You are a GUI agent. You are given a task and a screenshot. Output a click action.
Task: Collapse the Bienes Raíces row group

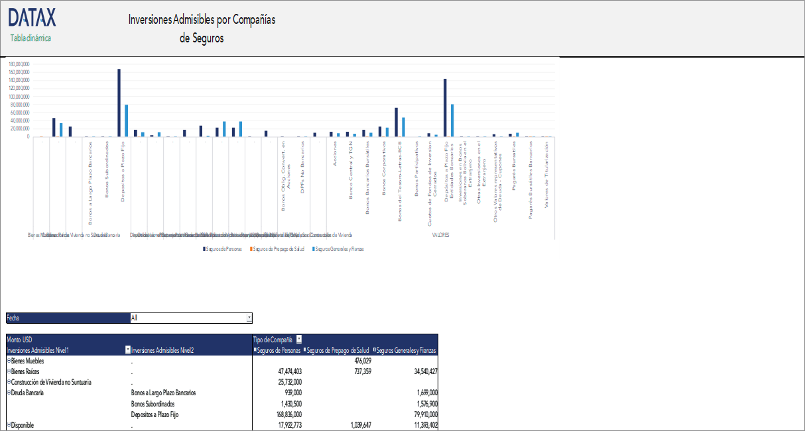8,372
